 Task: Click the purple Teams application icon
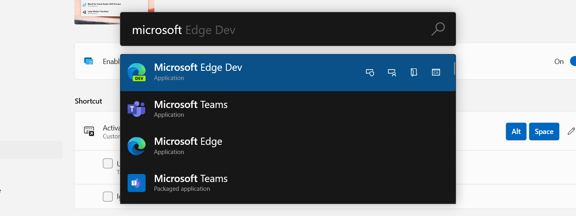(x=136, y=109)
